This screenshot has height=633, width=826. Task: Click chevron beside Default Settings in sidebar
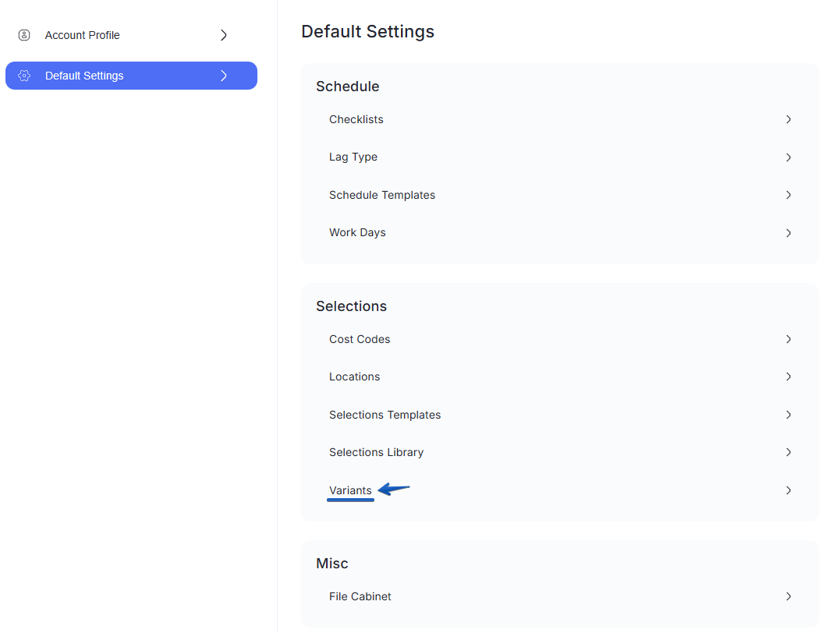pyautogui.click(x=224, y=76)
